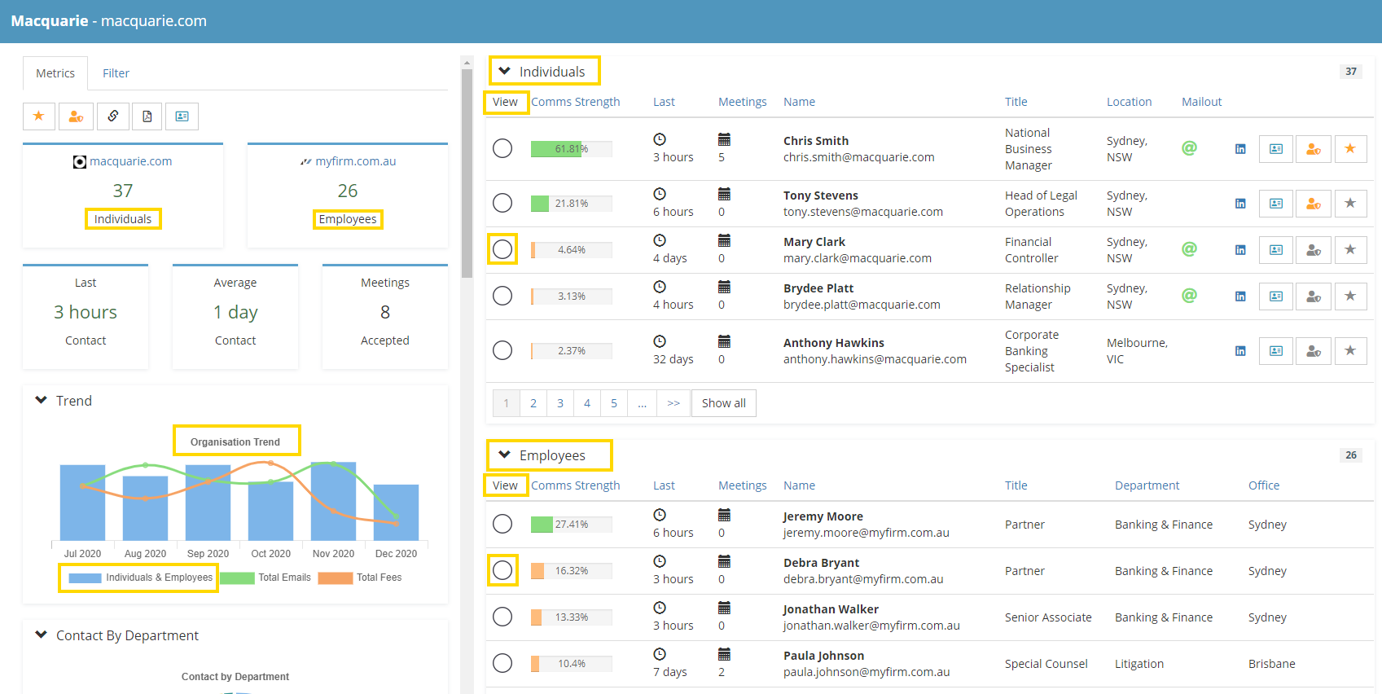Toggle the blue Individuals & Employees legend swatch
Image resolution: width=1382 pixels, height=694 pixels.
coord(85,578)
